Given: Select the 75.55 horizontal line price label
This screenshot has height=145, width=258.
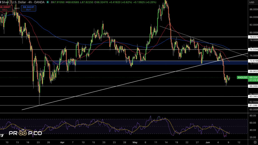Looking at the screenshot, I should point(253,49).
